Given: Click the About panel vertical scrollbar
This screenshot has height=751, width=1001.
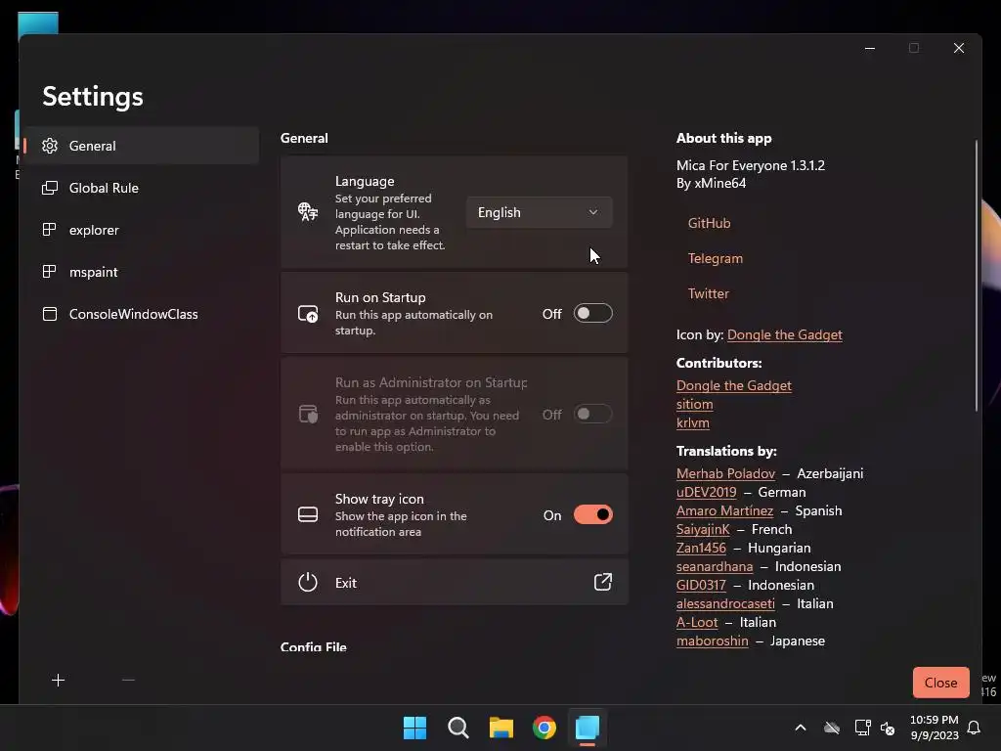Looking at the screenshot, I should pyautogui.click(x=977, y=275).
